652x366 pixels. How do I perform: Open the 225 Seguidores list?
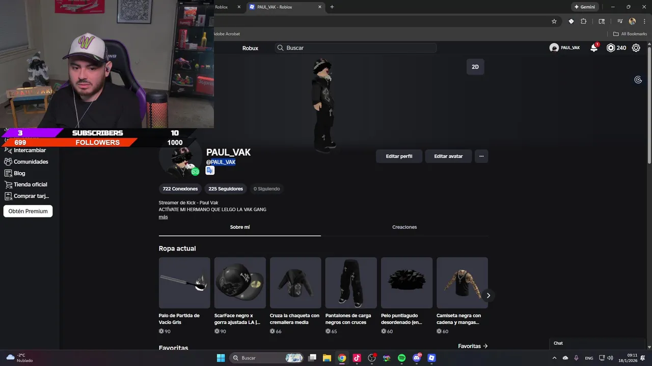(226, 189)
